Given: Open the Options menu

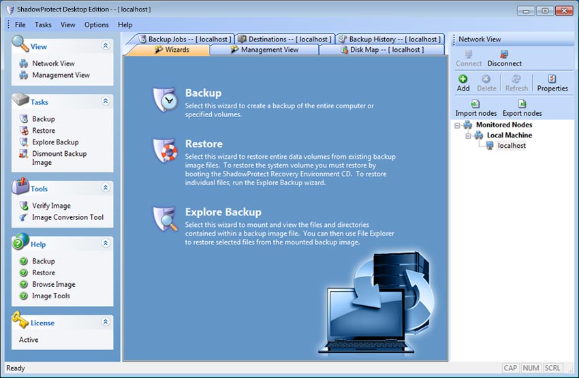Looking at the screenshot, I should pos(96,25).
